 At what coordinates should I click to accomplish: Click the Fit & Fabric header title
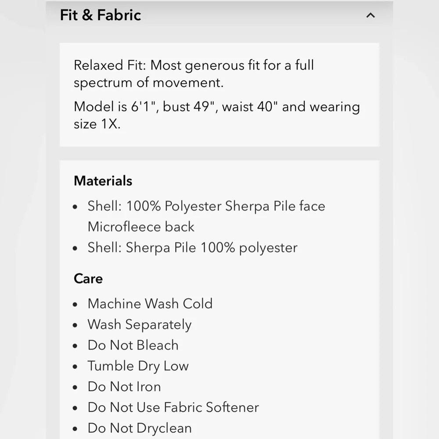point(101,15)
